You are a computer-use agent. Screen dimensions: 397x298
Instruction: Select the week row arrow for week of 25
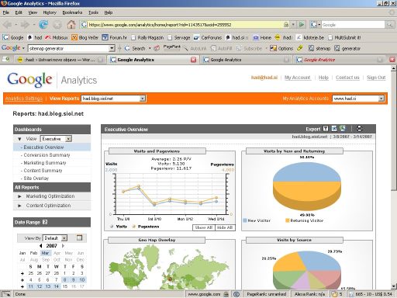[22, 273]
